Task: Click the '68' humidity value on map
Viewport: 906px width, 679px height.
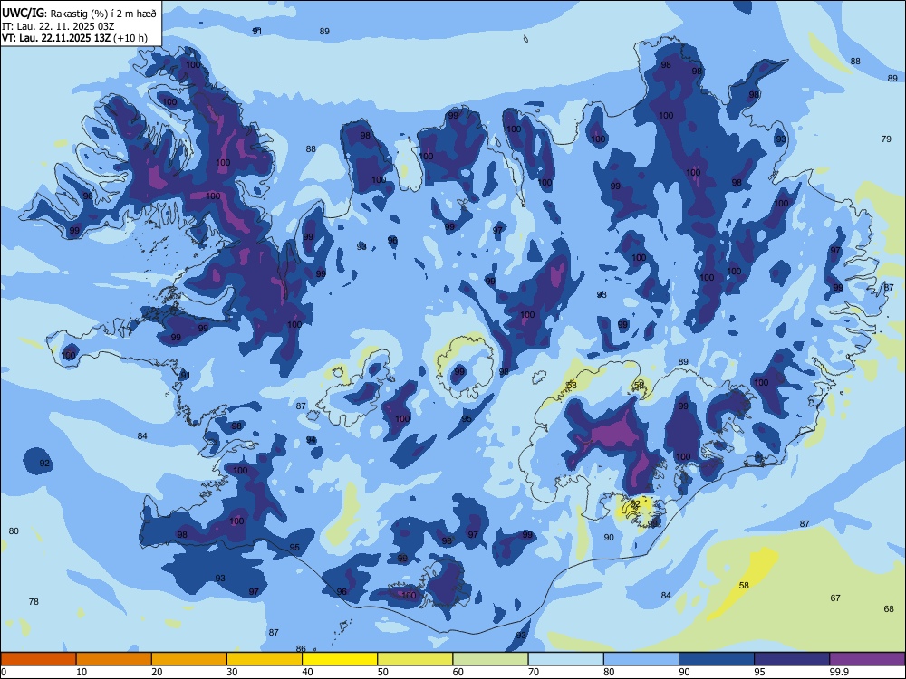Action: point(889,608)
